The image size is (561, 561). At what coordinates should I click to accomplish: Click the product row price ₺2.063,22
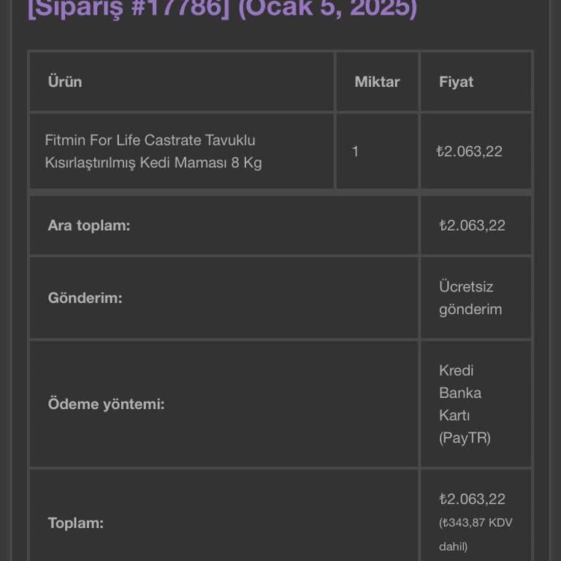tap(469, 151)
